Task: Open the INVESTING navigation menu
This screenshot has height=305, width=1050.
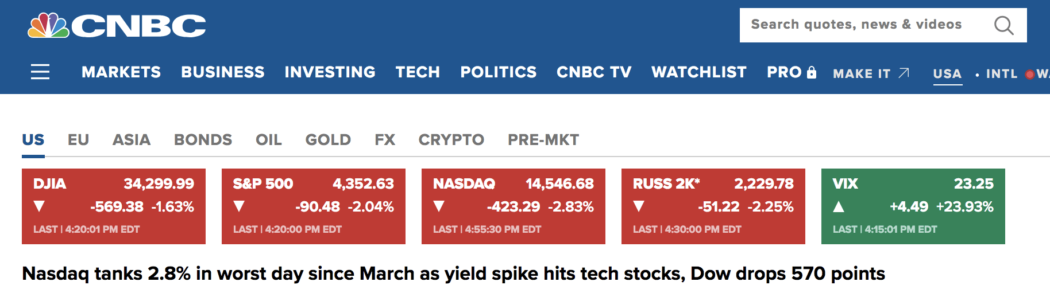Action: (330, 72)
